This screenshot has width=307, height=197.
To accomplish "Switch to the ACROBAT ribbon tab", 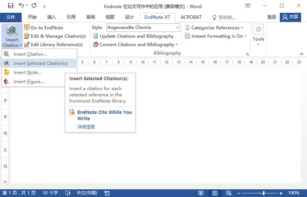I will [x=191, y=17].
